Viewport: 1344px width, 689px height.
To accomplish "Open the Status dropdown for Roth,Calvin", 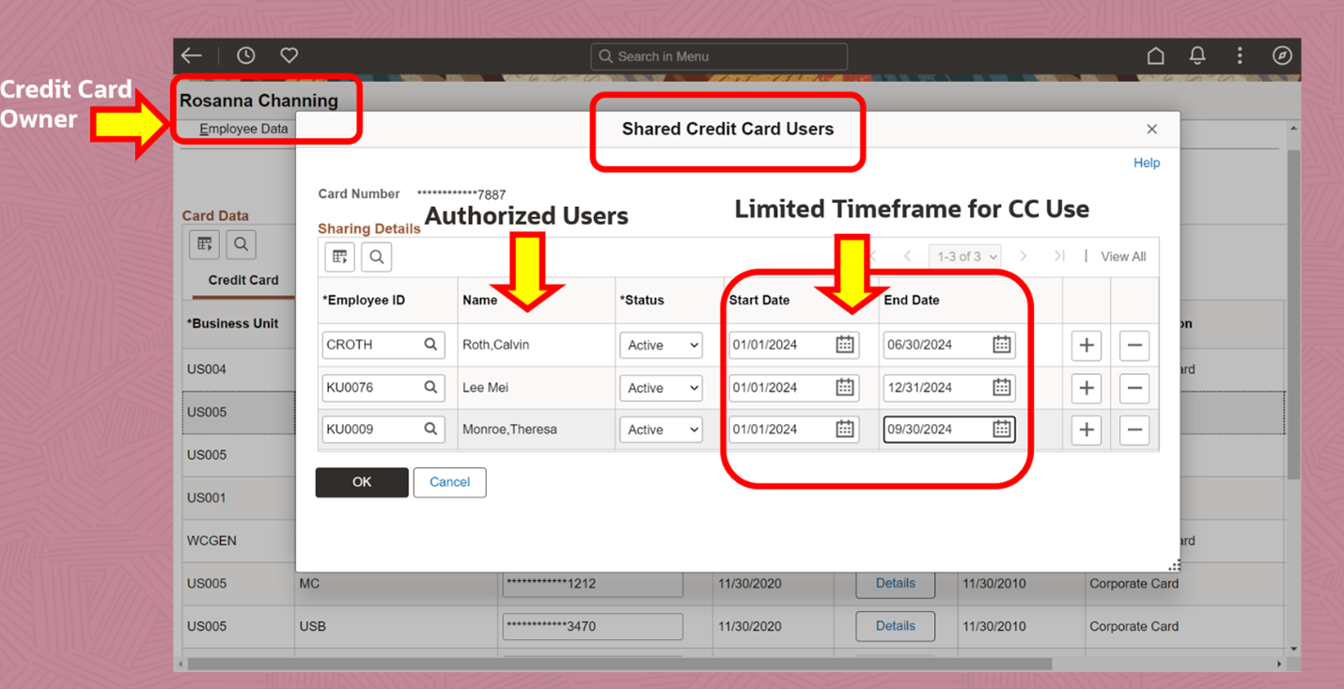I will pyautogui.click(x=661, y=345).
